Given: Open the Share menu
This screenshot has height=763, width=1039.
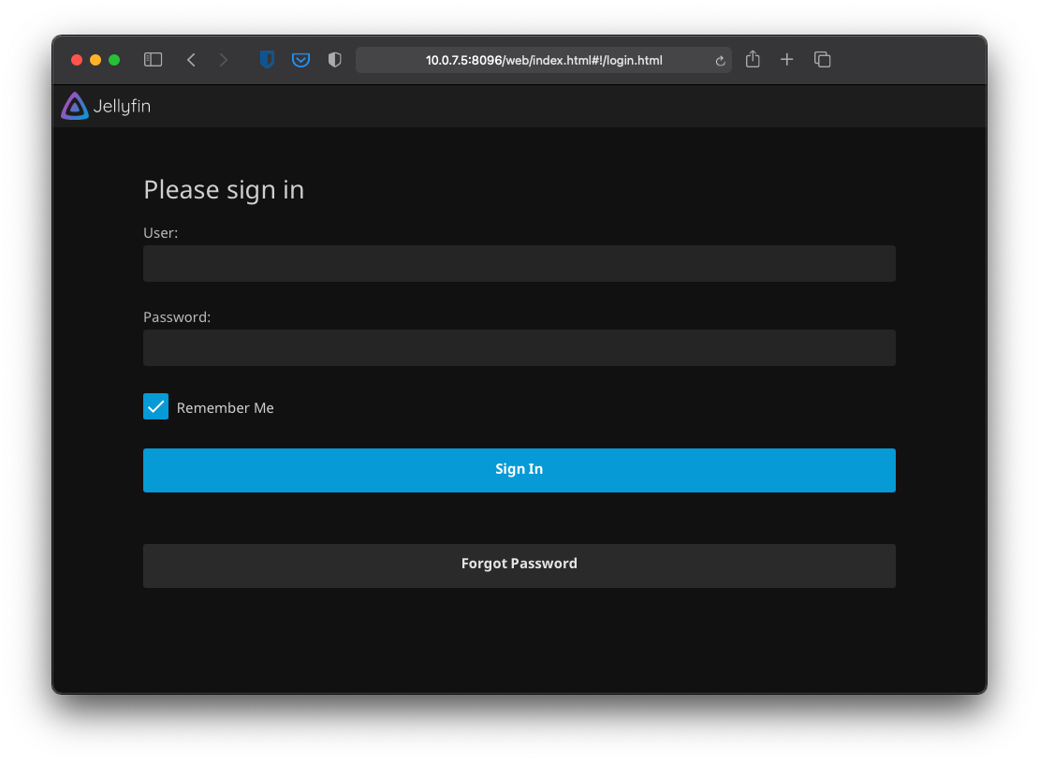Looking at the screenshot, I should point(753,60).
